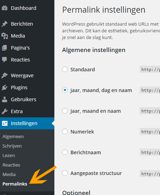This screenshot has width=160, height=195.
Task: Click the Berichten pushpin icon
Action: click(x=5, y=24)
